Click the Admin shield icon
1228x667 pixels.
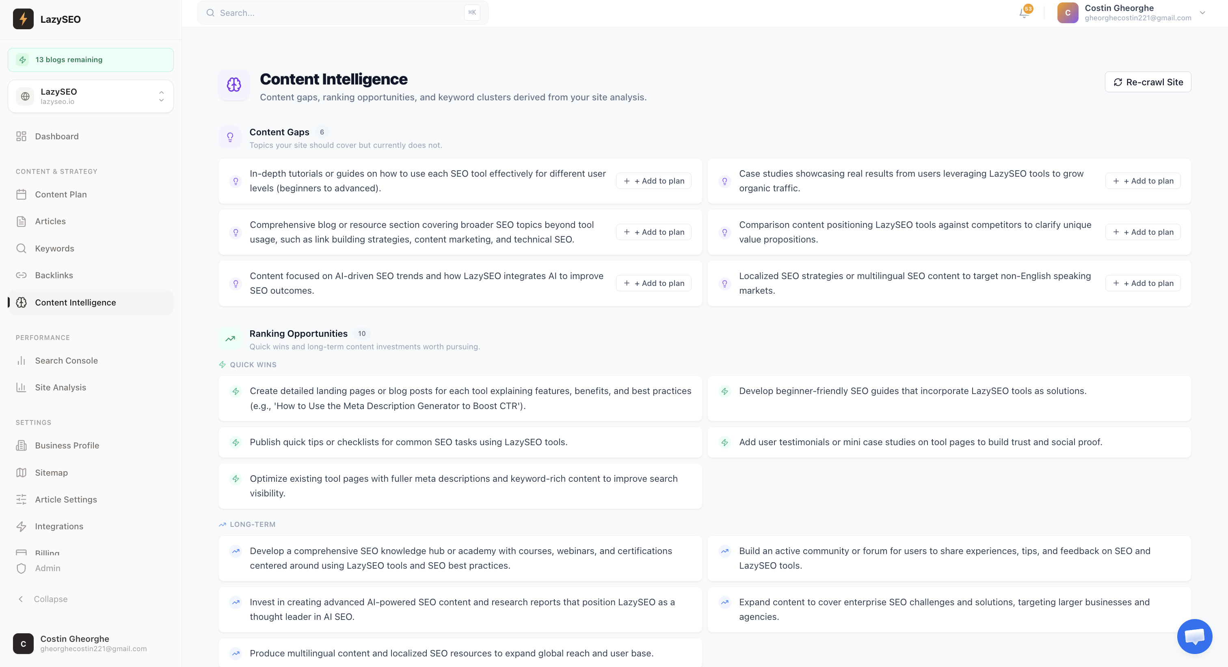[21, 568]
